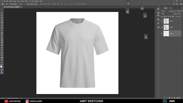Toggle the layer filter on/off switch
Viewport: 183px width, 103px height.
coord(182,11)
